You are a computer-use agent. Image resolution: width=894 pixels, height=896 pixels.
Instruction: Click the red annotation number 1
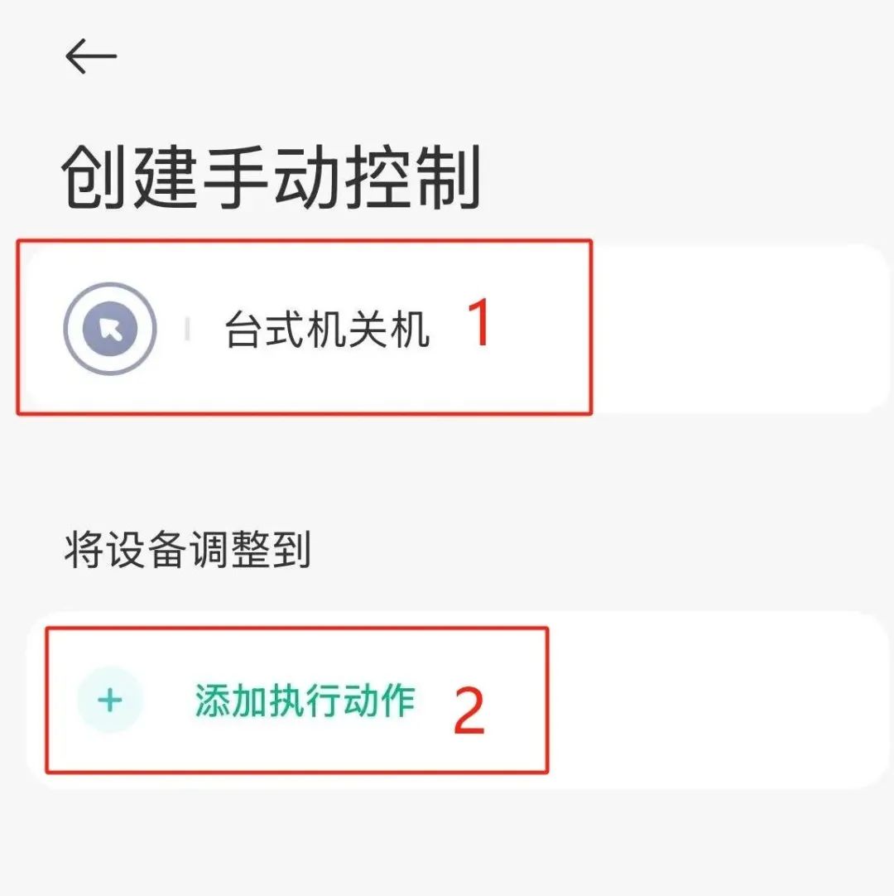(x=479, y=323)
